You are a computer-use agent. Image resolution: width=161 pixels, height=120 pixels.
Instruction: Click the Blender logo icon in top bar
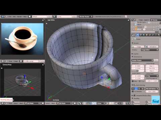pyautogui.click(x=126, y=17)
